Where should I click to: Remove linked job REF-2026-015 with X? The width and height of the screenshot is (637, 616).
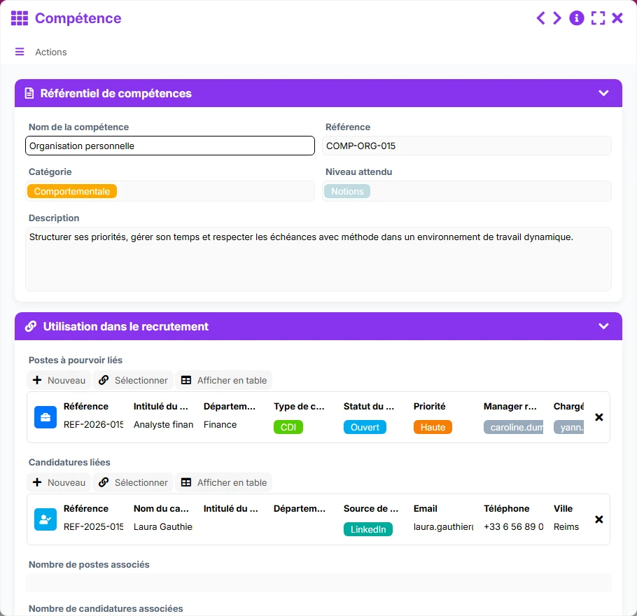point(598,417)
